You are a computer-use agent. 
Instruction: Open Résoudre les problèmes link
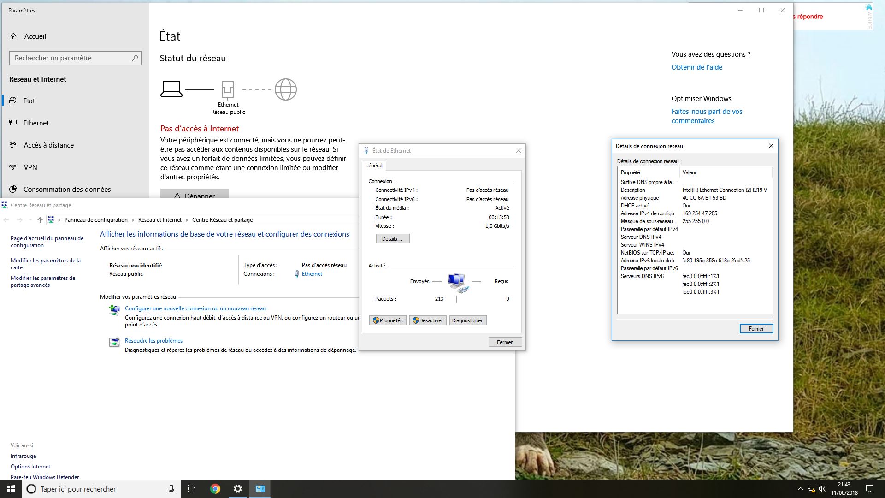pos(153,341)
